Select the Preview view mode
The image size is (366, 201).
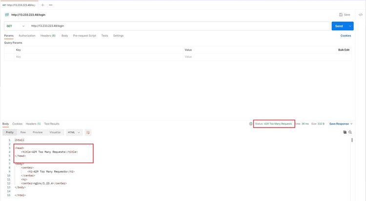pos(38,132)
